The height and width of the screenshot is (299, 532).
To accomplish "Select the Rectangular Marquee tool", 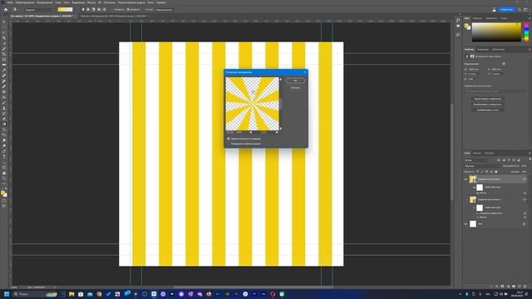I will click(x=4, y=27).
